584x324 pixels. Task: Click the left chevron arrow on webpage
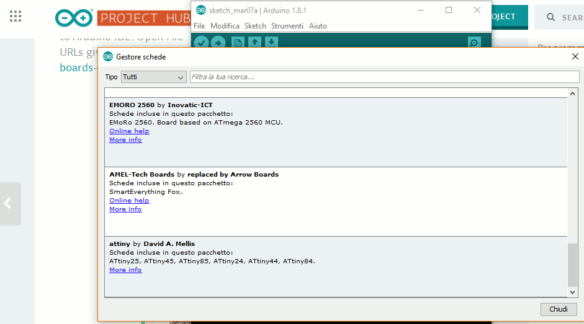click(x=8, y=203)
